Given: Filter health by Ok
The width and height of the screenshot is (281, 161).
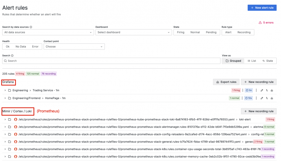Looking at the screenshot, I should 7,46.
